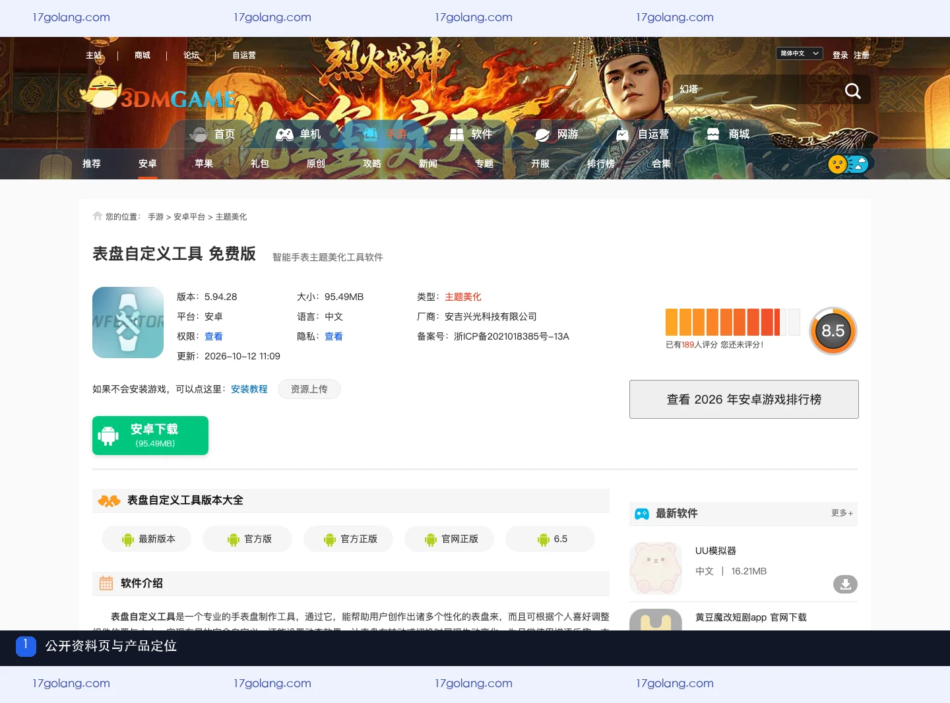Click the 登录 login link

click(840, 55)
